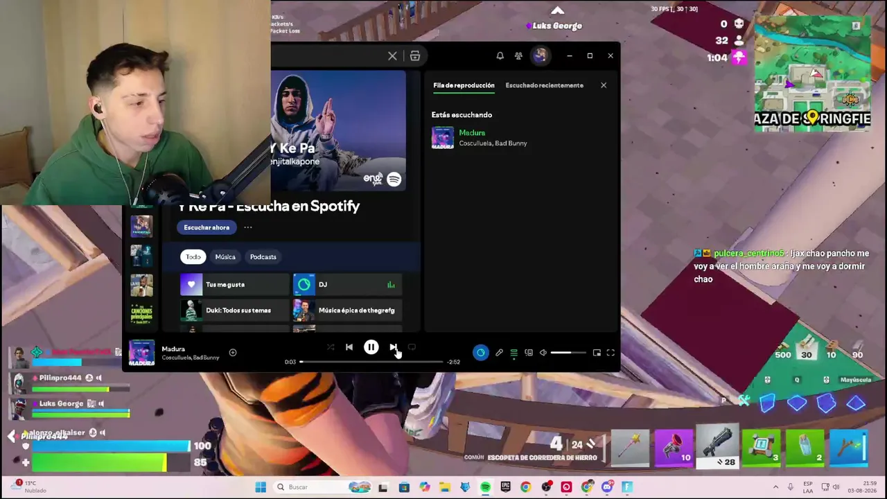The width and height of the screenshot is (887, 499).
Task: Seek within the Madura song progress bar
Action: click(x=371, y=362)
